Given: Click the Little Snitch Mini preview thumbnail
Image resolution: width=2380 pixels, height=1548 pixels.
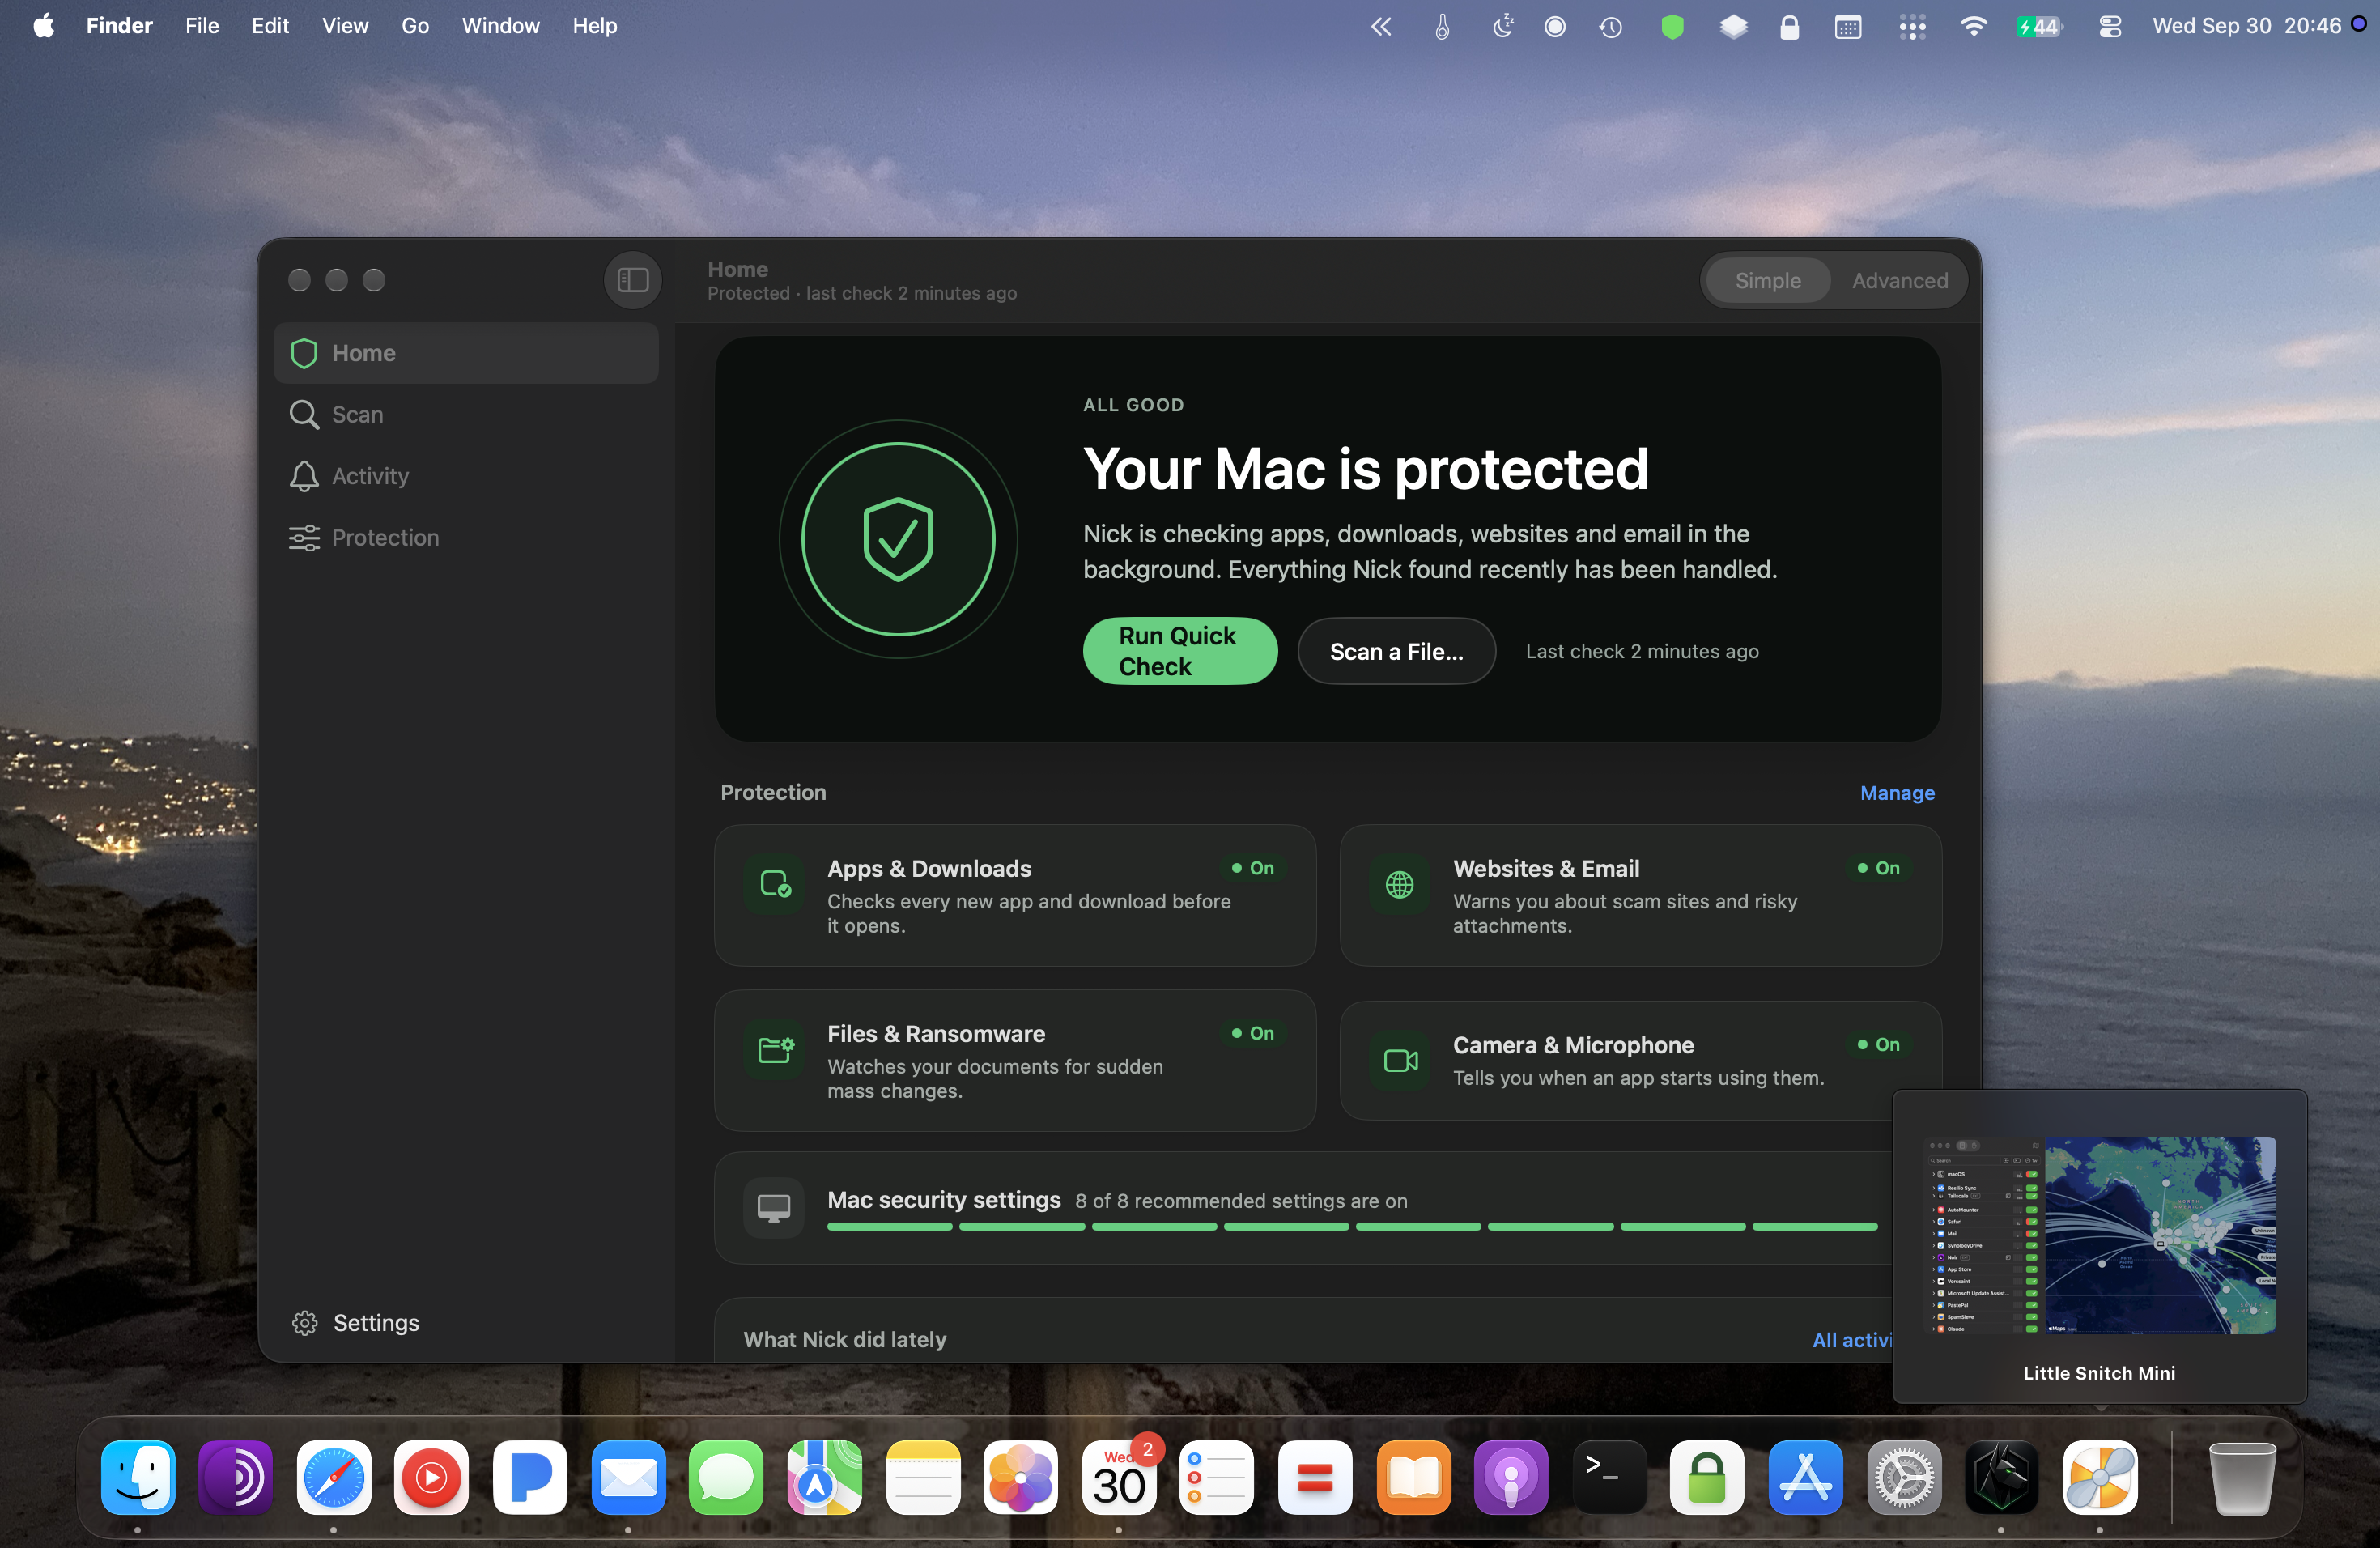Looking at the screenshot, I should pyautogui.click(x=2100, y=1234).
